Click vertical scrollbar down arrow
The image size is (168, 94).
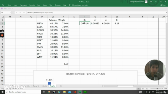167,84
